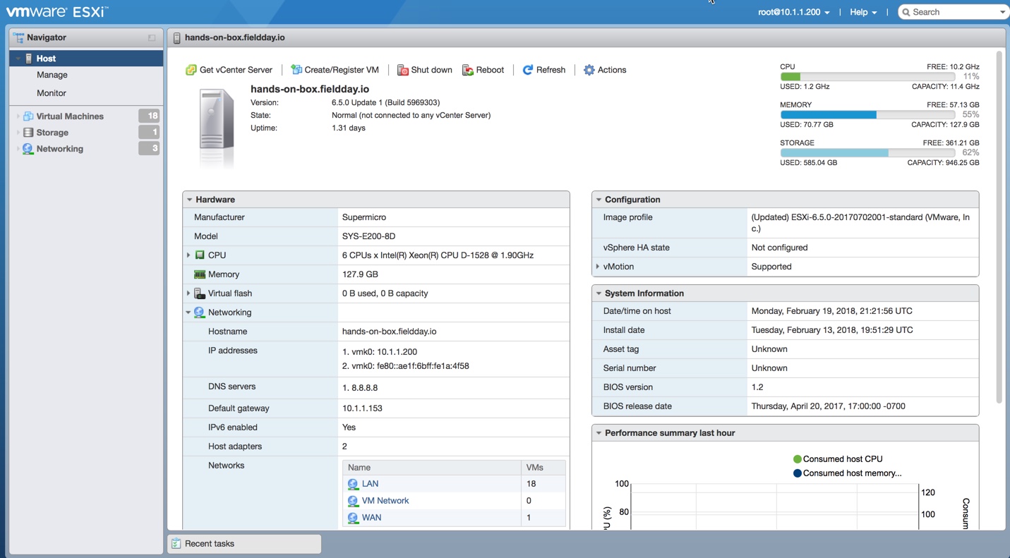Click the Navigator panel header icon
The width and height of the screenshot is (1010, 558).
coord(18,37)
